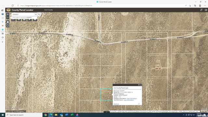Open the fifth map toolbar widget
Image resolution: width=208 pixels, height=117 pixels.
coord(35,20)
